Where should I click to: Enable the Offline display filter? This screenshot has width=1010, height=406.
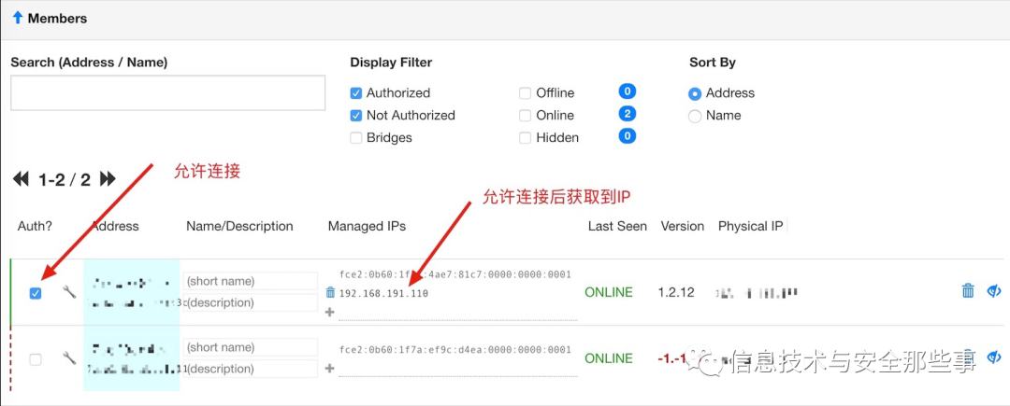pyautogui.click(x=525, y=93)
